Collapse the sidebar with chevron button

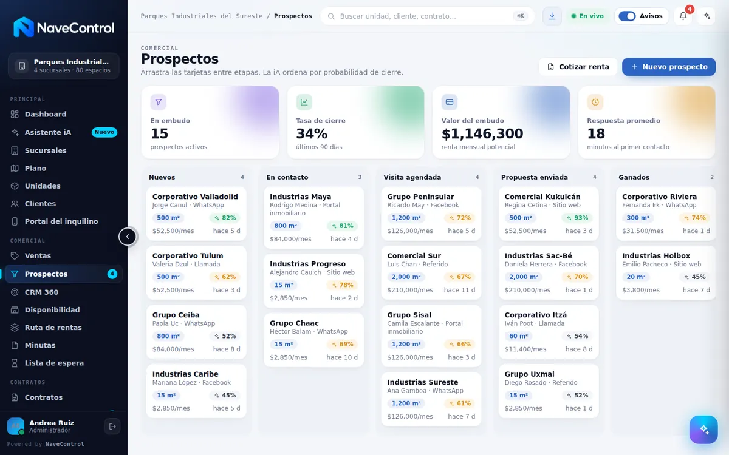128,237
